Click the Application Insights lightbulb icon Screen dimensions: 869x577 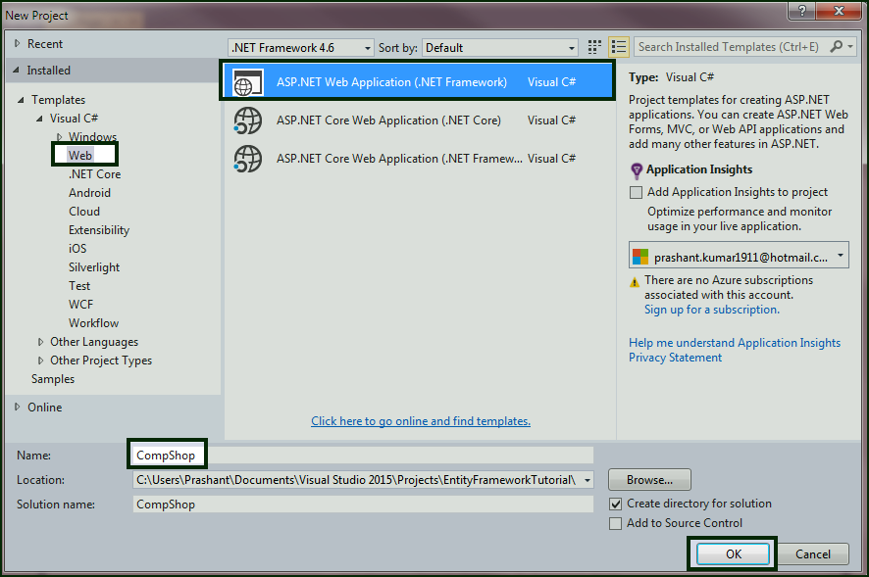[x=637, y=170]
